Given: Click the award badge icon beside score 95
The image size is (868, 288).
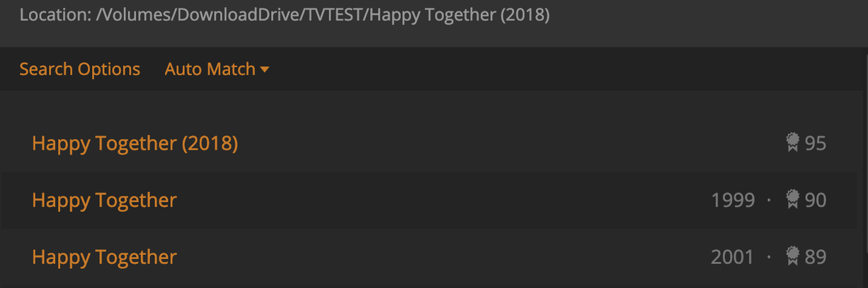Looking at the screenshot, I should pyautogui.click(x=793, y=143).
